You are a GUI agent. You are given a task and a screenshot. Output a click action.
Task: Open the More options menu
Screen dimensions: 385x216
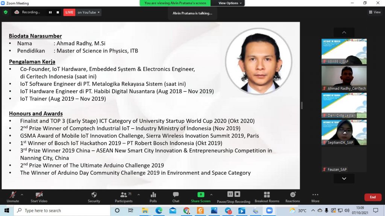point(315,197)
